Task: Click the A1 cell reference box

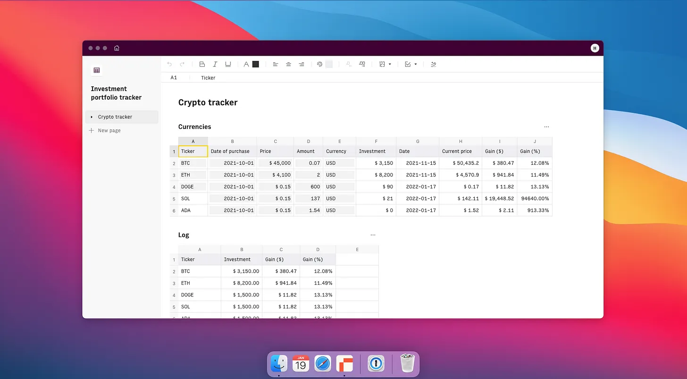Action: (x=174, y=78)
